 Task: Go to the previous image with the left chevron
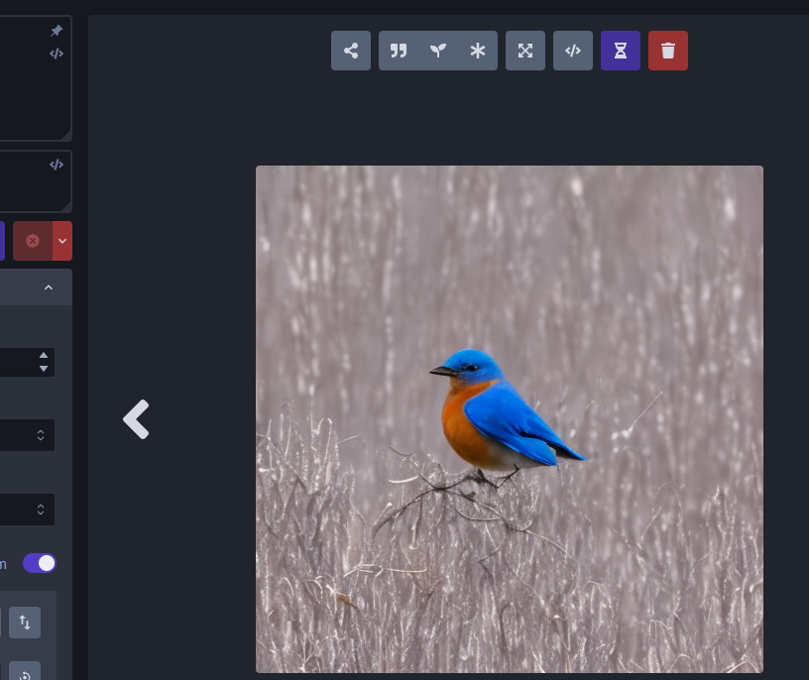(136, 419)
